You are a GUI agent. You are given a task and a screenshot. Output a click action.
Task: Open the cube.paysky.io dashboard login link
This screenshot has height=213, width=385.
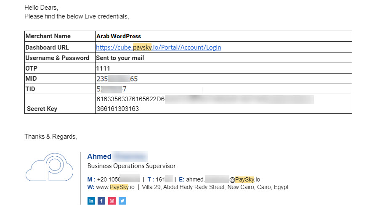(159, 47)
